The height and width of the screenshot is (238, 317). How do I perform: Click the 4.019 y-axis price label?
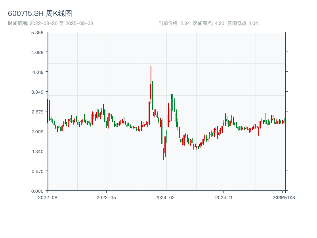37,72
